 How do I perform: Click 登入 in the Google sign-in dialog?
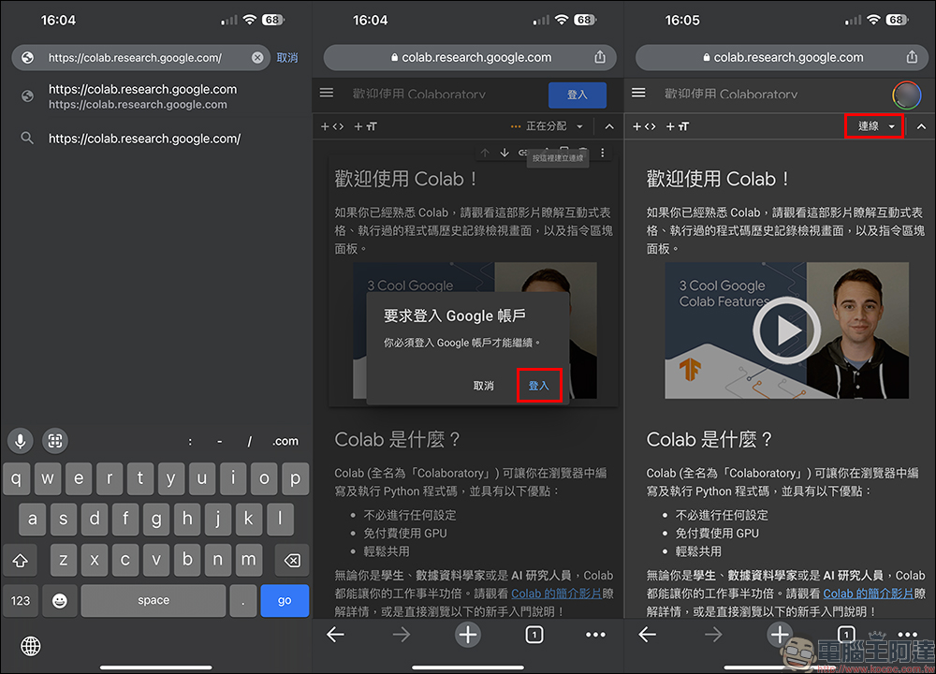pyautogui.click(x=539, y=386)
